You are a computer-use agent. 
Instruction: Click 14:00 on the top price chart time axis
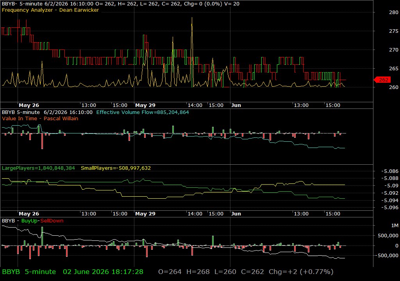tap(195, 105)
